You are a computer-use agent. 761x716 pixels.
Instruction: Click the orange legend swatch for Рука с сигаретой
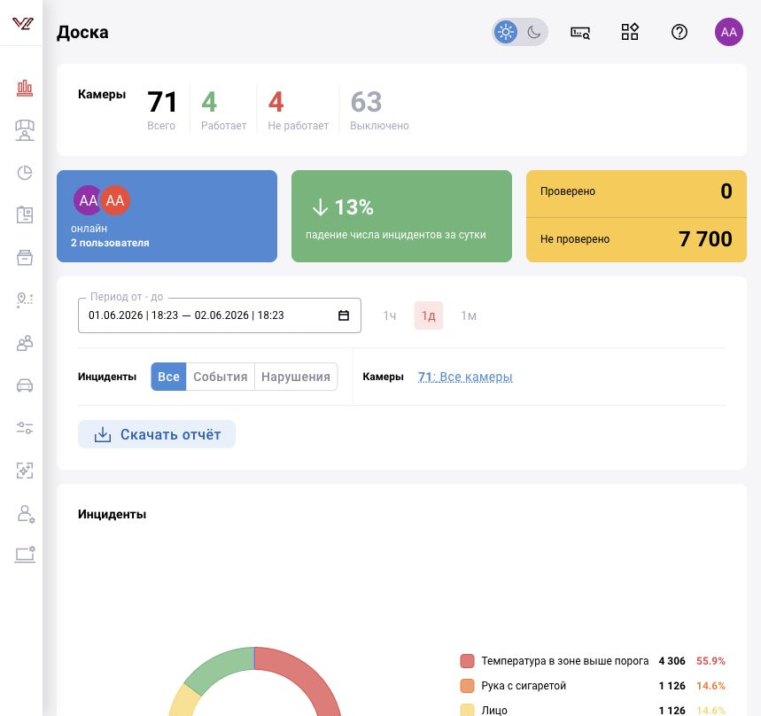(x=467, y=686)
